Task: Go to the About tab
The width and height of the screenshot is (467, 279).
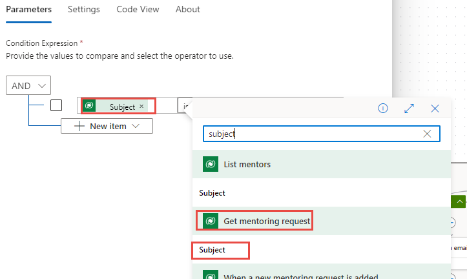Action: coord(188,10)
